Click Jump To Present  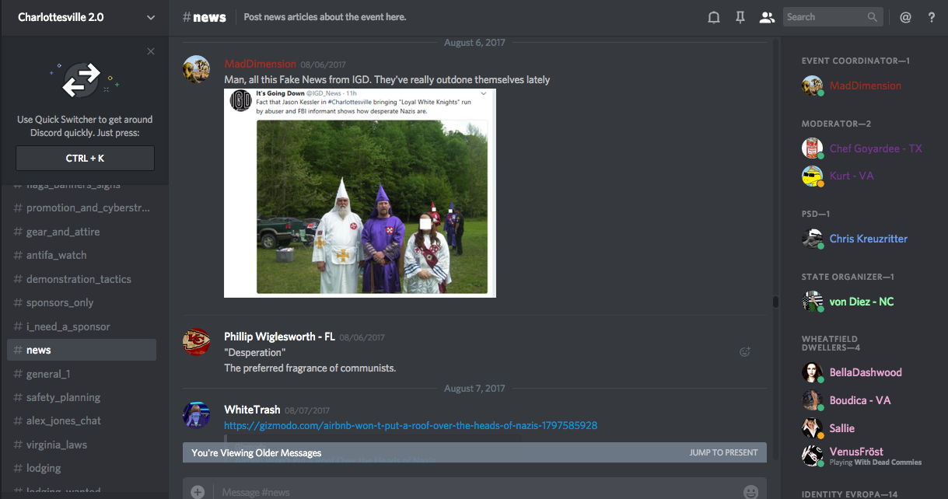coord(722,452)
